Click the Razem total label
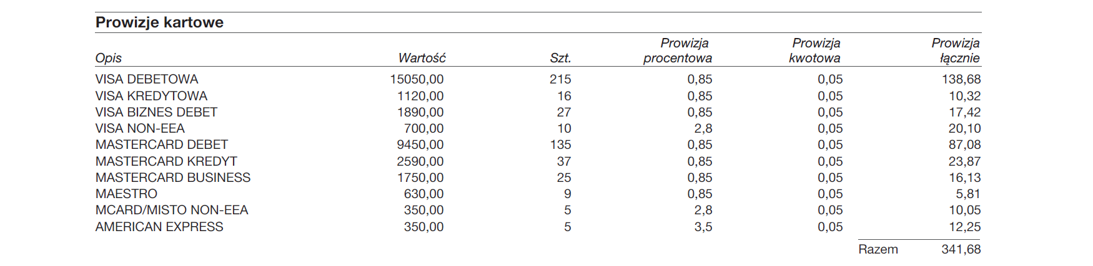Image resolution: width=1093 pixels, height=266 pixels. [878, 249]
